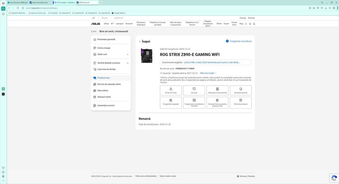Open the shopping cart icon
339x184 pixels.
[250, 24]
